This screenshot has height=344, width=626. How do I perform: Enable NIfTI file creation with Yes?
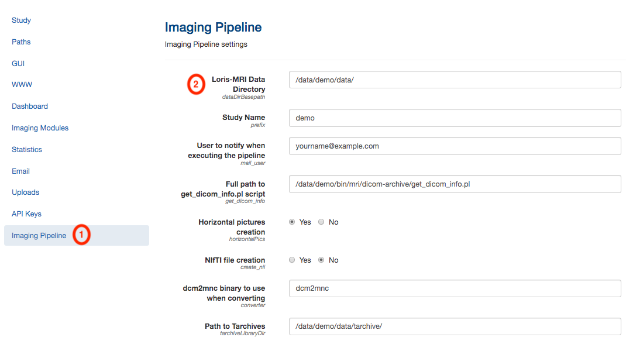tap(292, 260)
